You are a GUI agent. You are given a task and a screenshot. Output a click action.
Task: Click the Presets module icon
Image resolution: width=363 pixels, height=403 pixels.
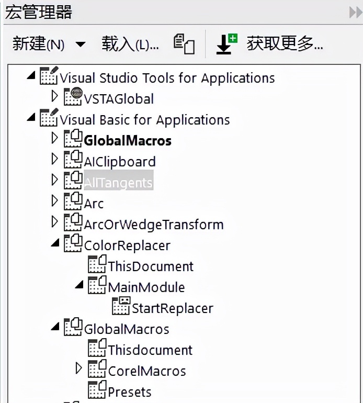coord(97,389)
